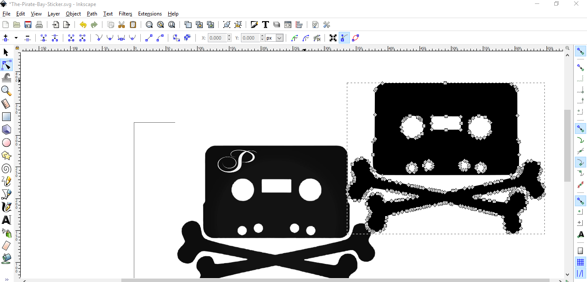Select the Calligraphy tool
Viewport: 587px width, 282px height.
[6, 207]
